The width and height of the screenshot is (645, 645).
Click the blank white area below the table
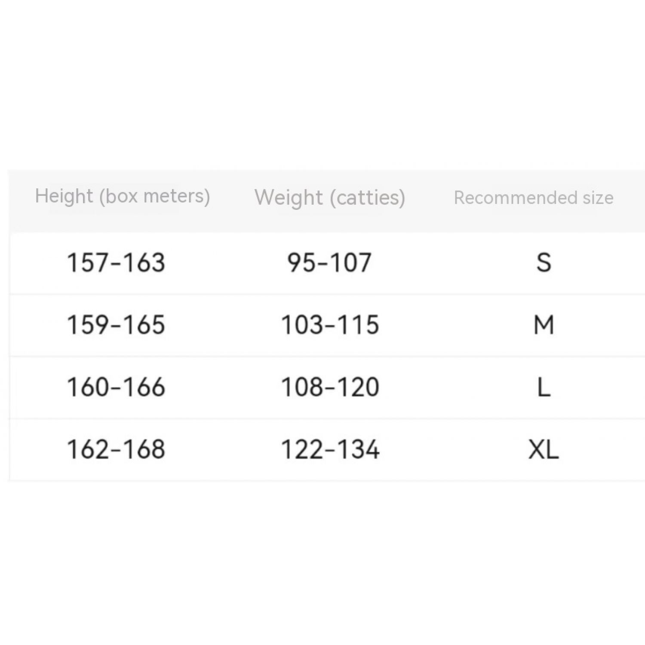(x=322, y=559)
